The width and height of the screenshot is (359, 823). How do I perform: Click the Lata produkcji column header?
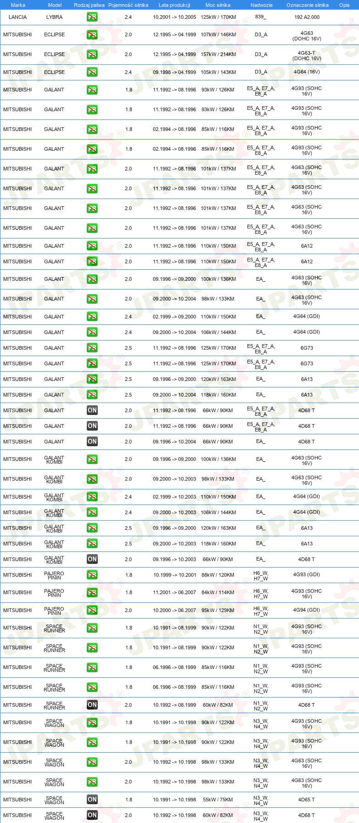(174, 5)
